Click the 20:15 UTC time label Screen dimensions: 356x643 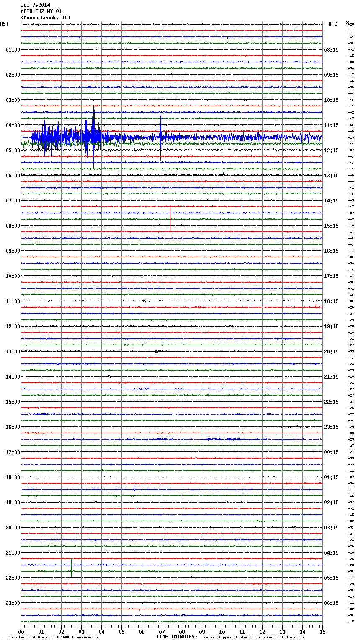point(331,352)
